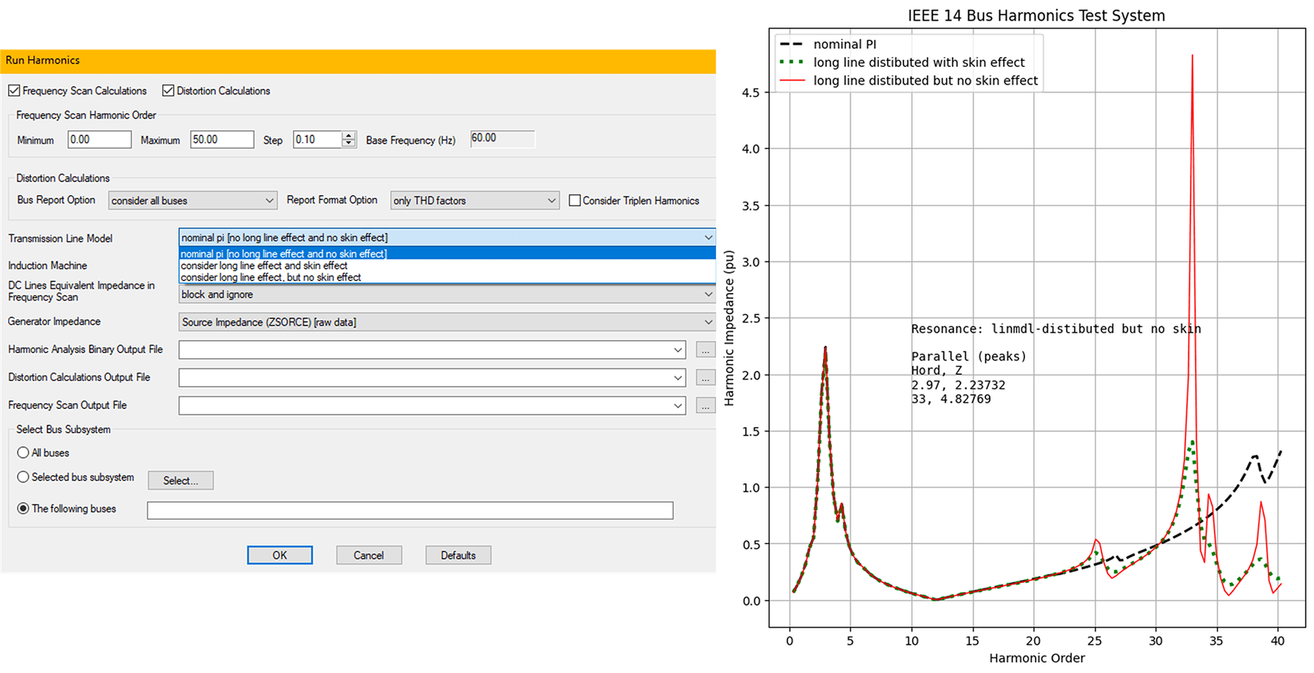Open Frequency Scan Output File dropdown
This screenshot has height=673, width=1314.
pyautogui.click(x=677, y=406)
